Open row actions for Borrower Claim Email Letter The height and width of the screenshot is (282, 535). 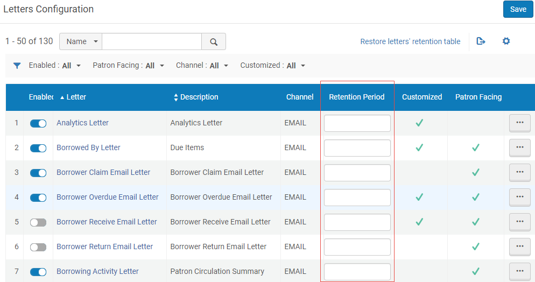pos(519,172)
